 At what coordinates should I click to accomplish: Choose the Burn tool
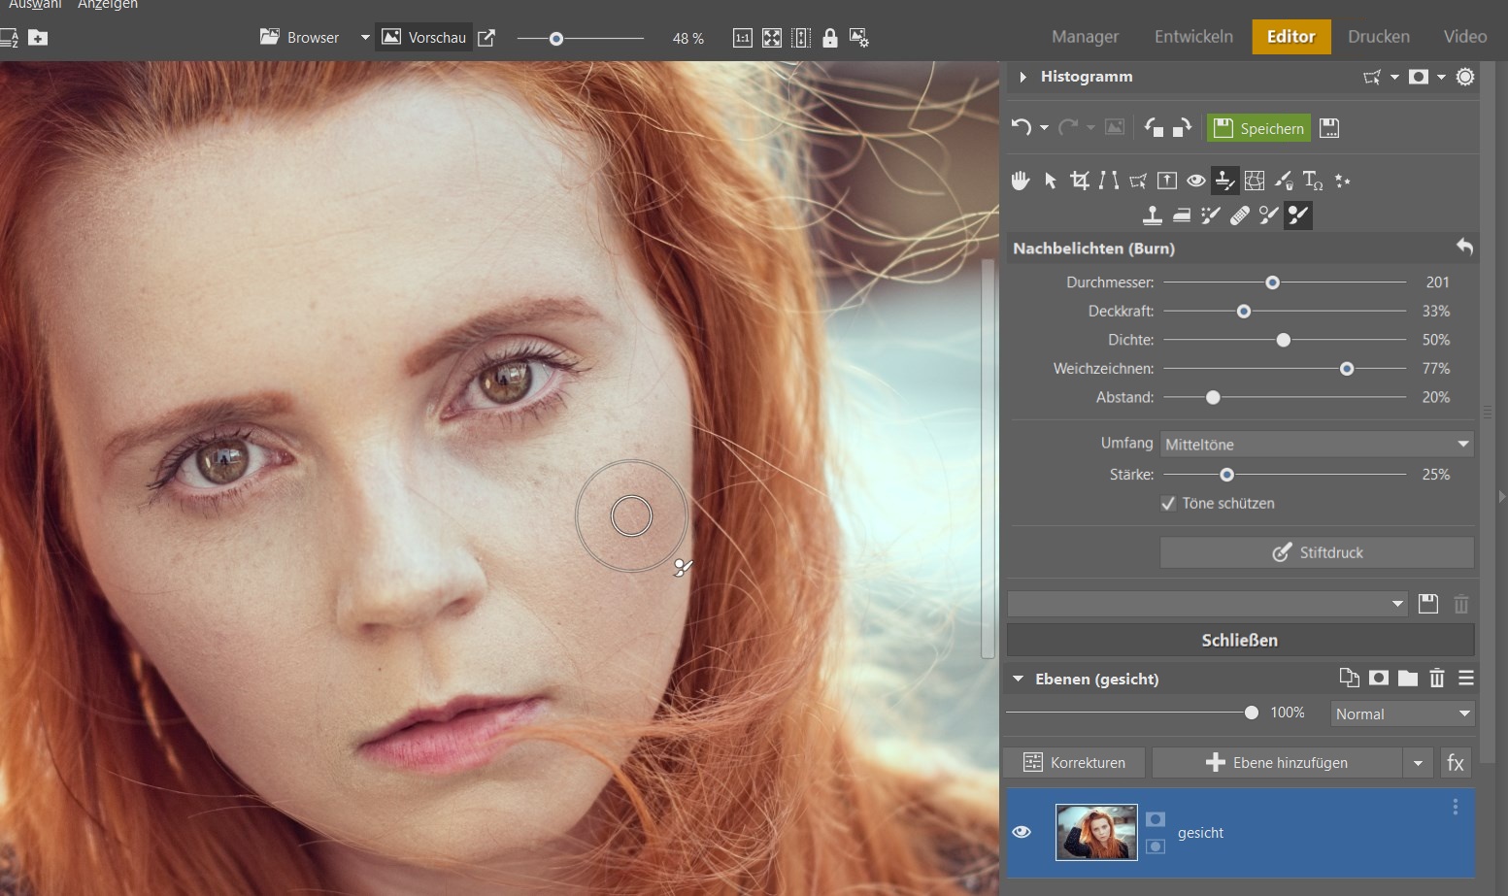pyautogui.click(x=1298, y=216)
